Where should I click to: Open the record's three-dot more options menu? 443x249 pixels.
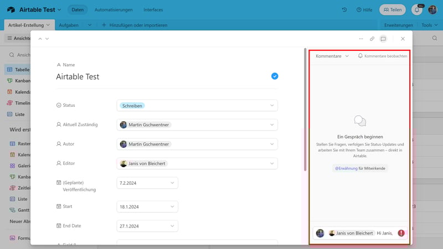pyautogui.click(x=361, y=39)
